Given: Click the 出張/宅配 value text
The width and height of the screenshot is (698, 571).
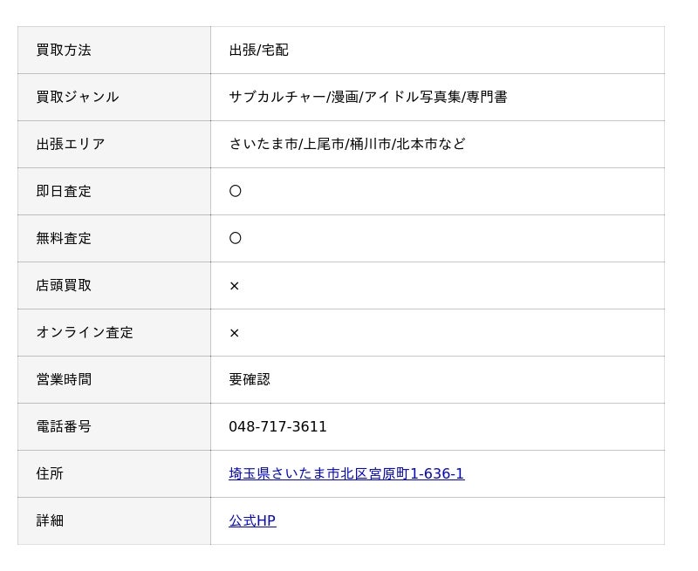Looking at the screenshot, I should pos(258,51).
